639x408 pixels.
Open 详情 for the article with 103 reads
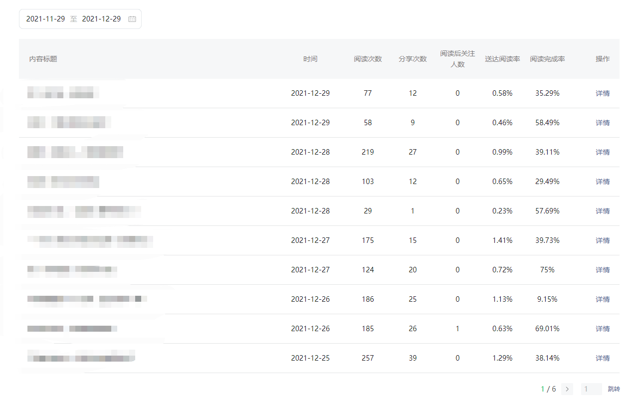[x=603, y=182]
